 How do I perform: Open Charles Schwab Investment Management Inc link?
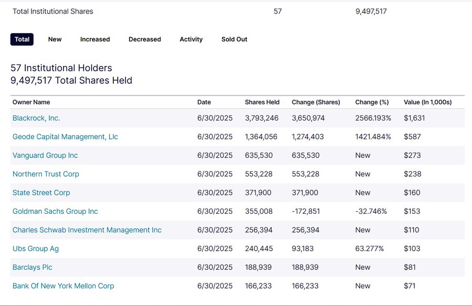(x=87, y=230)
